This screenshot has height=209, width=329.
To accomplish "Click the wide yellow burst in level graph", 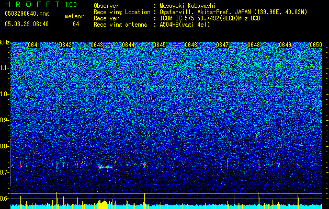I will [103, 204].
